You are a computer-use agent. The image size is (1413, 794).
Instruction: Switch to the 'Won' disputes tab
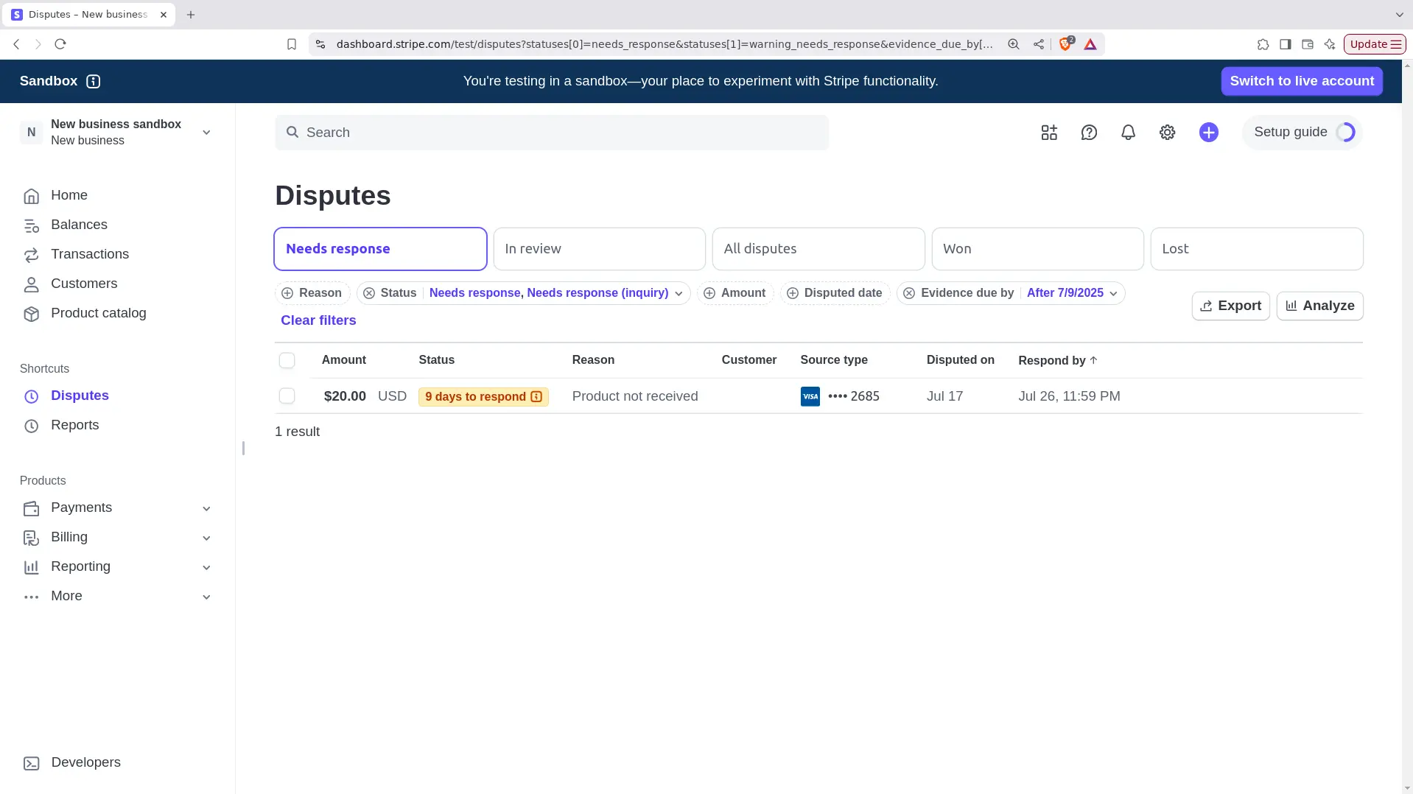click(1037, 248)
